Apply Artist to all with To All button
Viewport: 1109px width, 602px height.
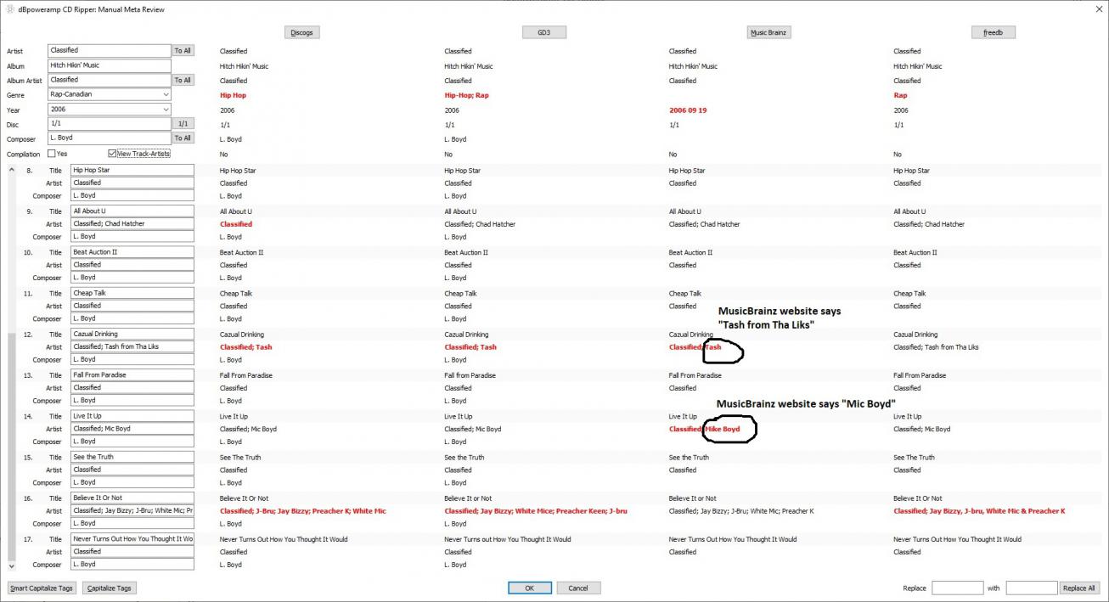pos(183,51)
